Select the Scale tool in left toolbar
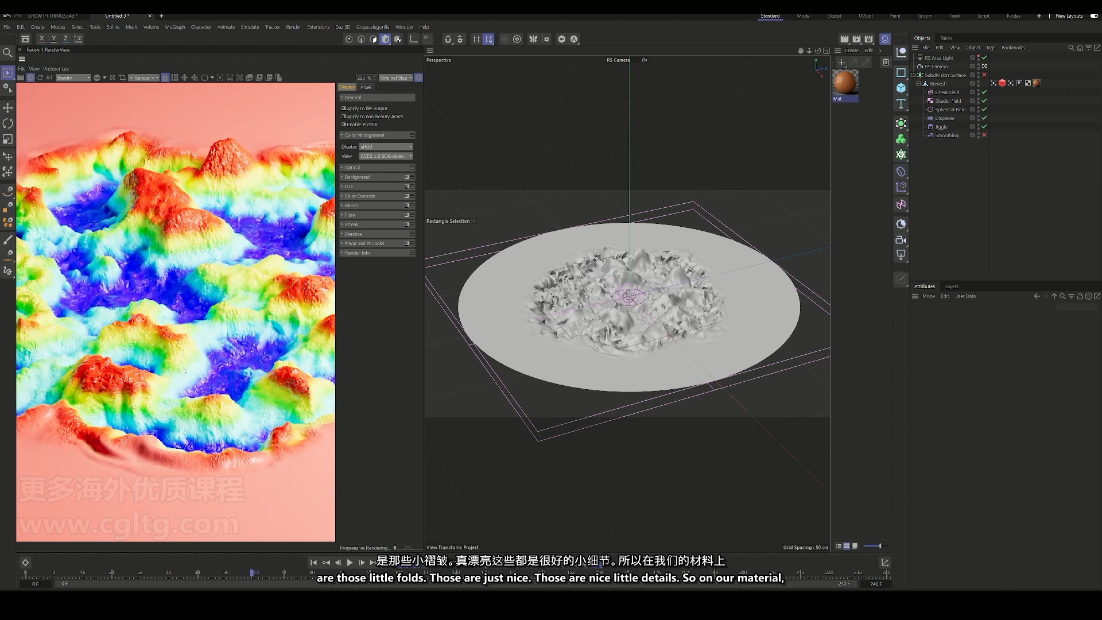This screenshot has width=1102, height=620. tap(7, 139)
